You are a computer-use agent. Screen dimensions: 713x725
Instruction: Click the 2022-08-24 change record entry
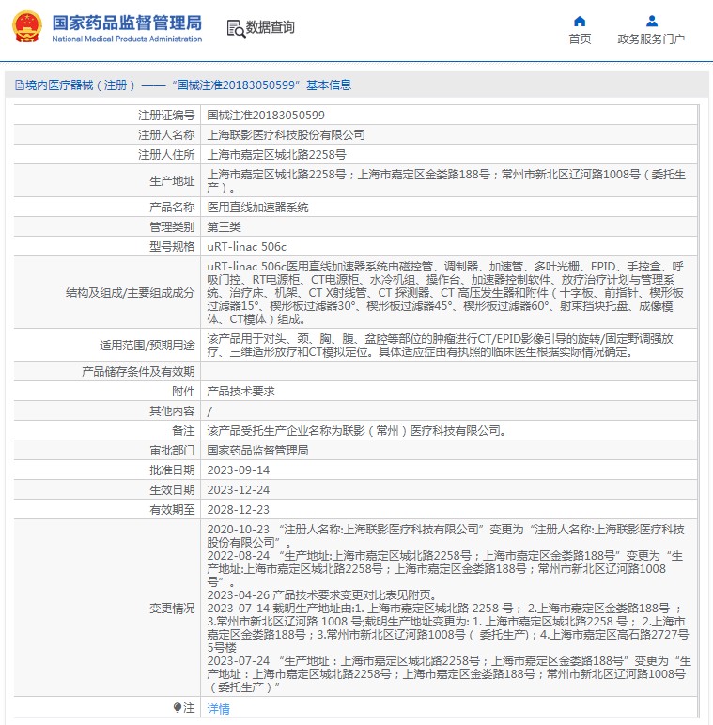point(445,569)
